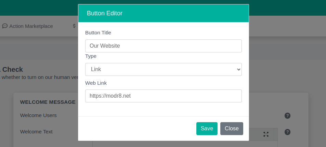Click the Web Link field label

point(96,83)
